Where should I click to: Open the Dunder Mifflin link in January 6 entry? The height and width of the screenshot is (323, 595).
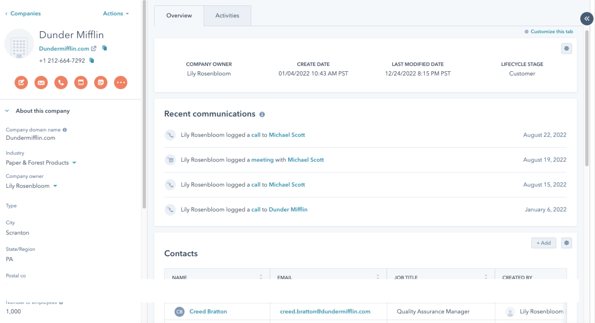(x=288, y=210)
